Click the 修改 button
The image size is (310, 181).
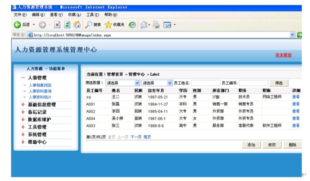point(272,145)
